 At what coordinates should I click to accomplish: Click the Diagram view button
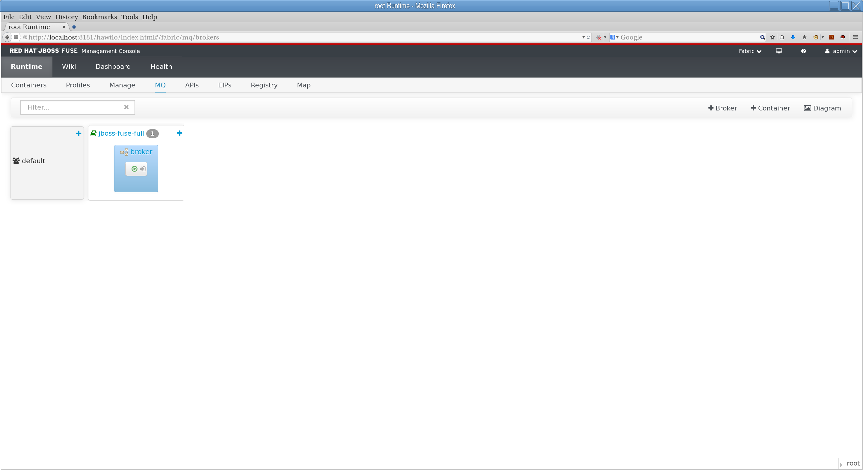coord(823,108)
